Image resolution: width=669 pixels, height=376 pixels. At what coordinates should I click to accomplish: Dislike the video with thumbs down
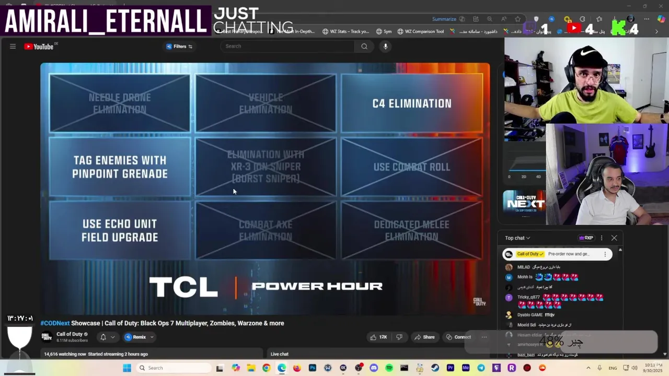point(399,337)
